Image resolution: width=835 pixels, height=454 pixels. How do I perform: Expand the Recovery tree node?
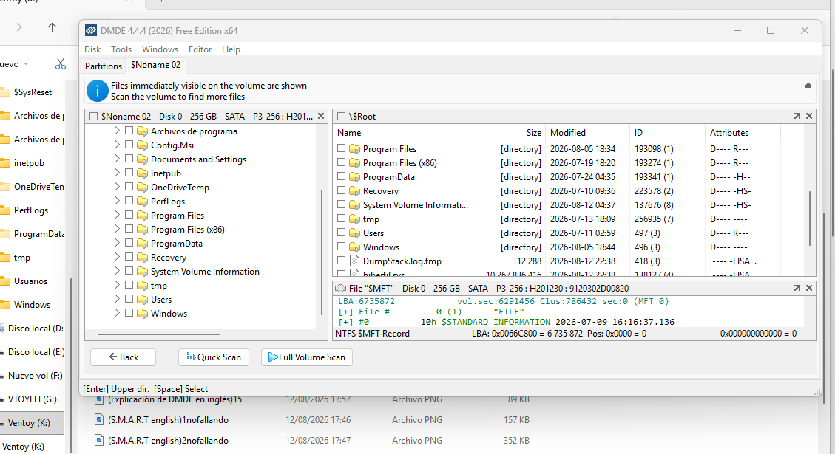(x=117, y=258)
